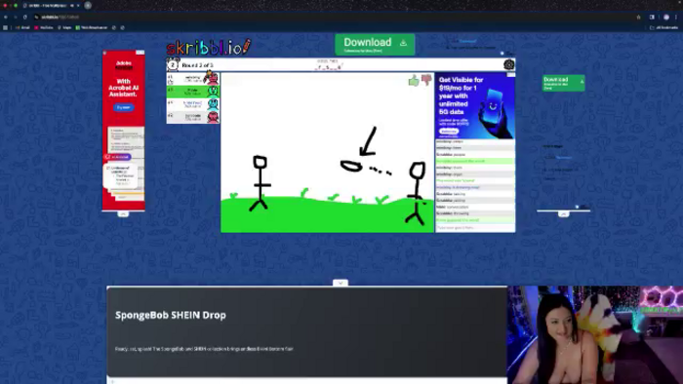Click the Round 2 of 3 label
This screenshot has height=384, width=683.
coord(197,65)
